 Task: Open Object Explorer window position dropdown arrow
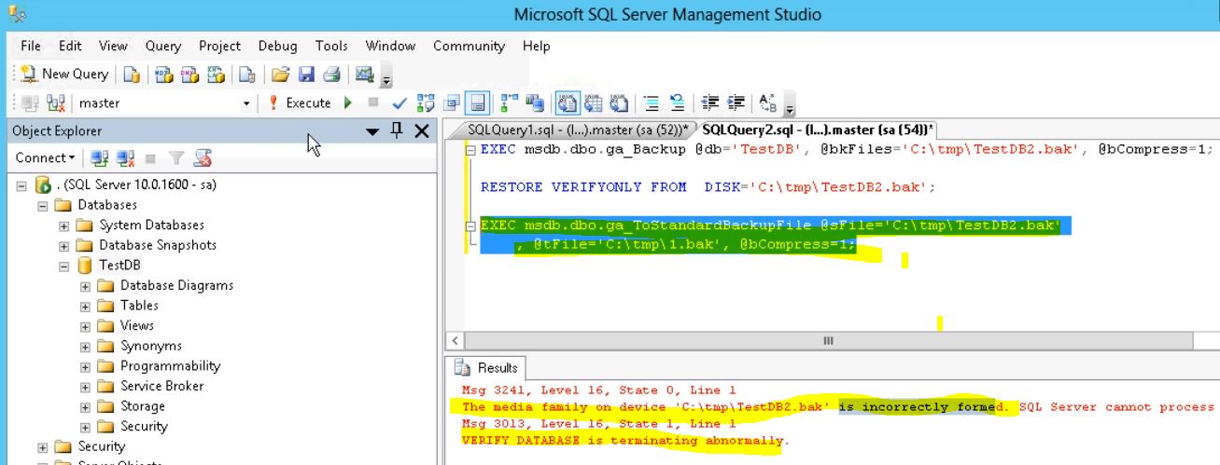[x=372, y=131]
